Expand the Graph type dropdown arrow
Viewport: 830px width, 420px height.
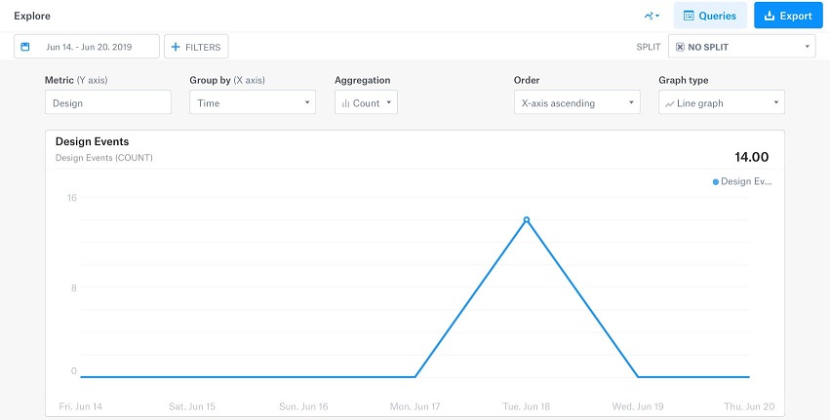[775, 102]
